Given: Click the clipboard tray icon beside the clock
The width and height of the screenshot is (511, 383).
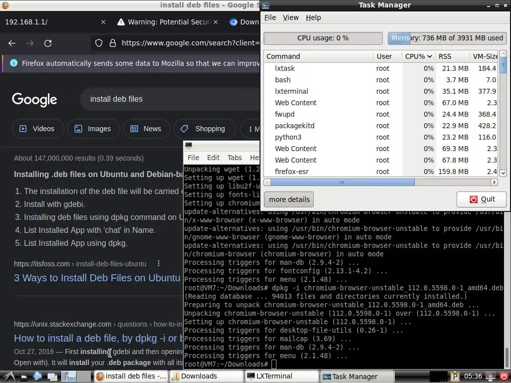Looking at the screenshot, I should tap(455, 377).
